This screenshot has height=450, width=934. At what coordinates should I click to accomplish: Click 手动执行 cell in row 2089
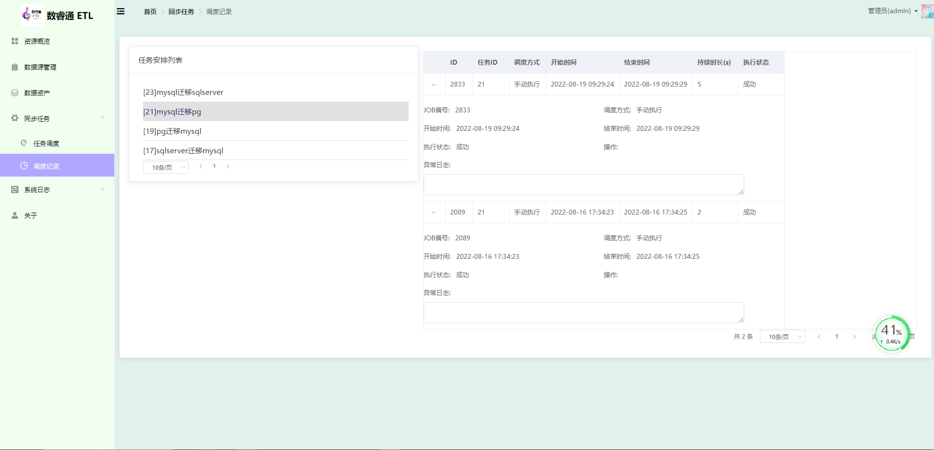click(527, 212)
